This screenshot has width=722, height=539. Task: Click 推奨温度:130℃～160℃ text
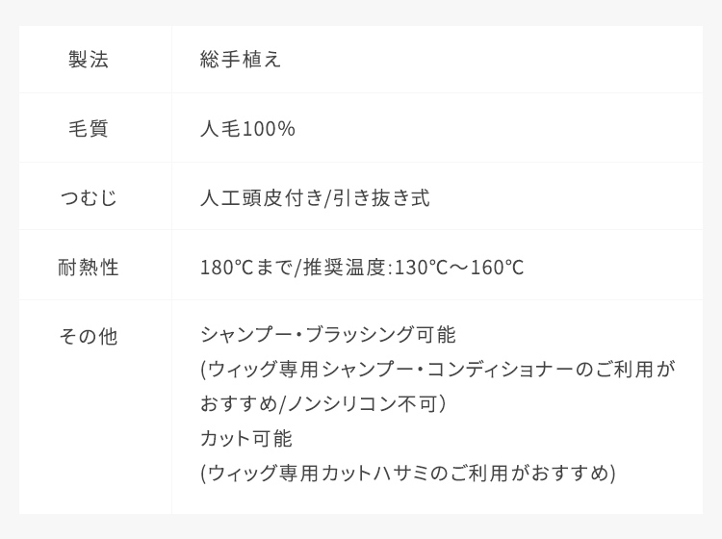point(414,267)
